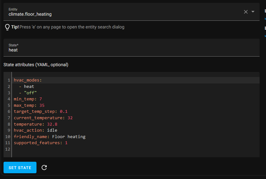This screenshot has height=179, width=266.
Task: Place cursor on empty line 12
Action: 64,149
